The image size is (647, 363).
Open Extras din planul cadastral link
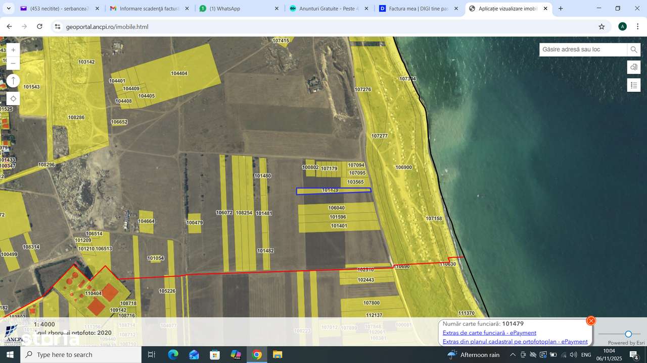click(x=515, y=342)
